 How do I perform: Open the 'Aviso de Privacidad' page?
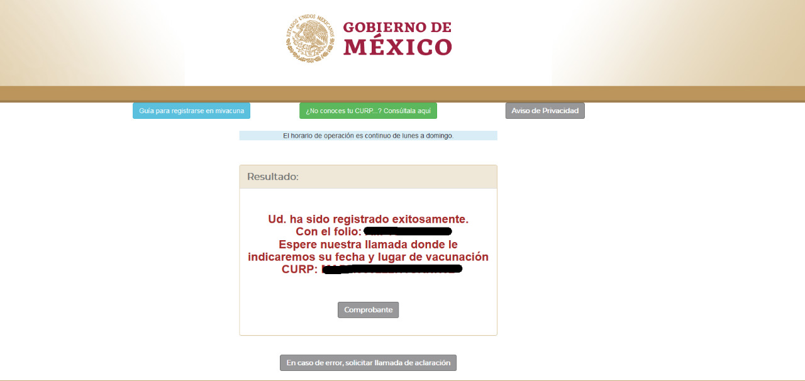point(545,110)
